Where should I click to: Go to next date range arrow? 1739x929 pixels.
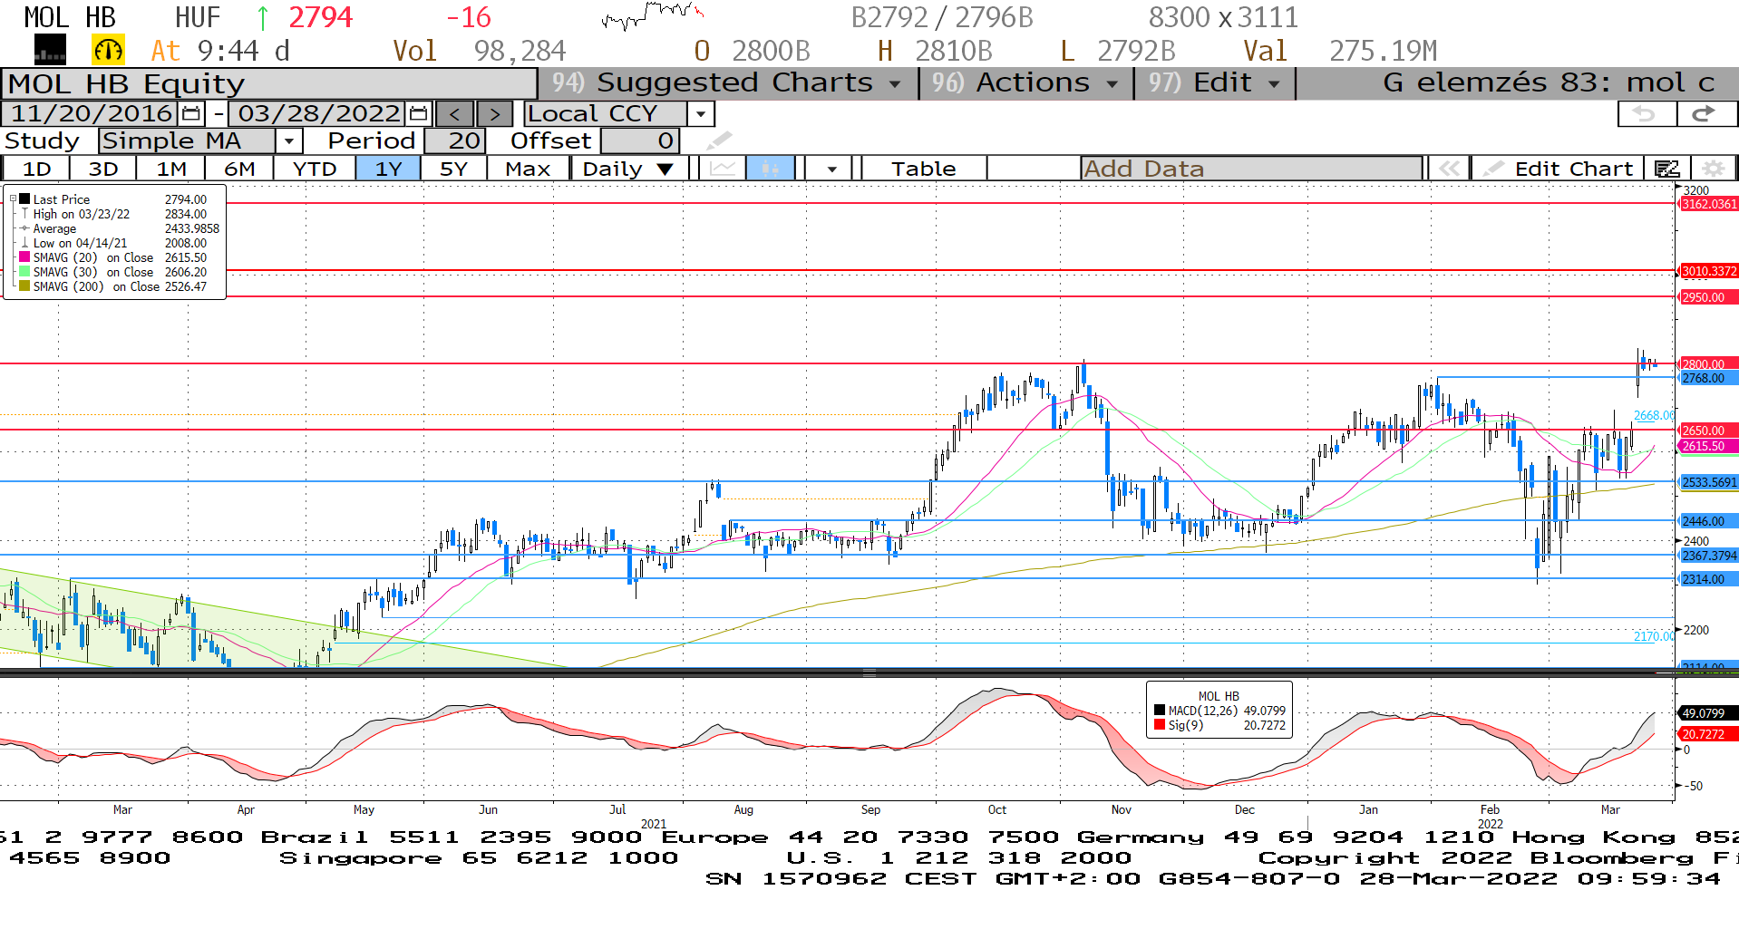[x=494, y=114]
